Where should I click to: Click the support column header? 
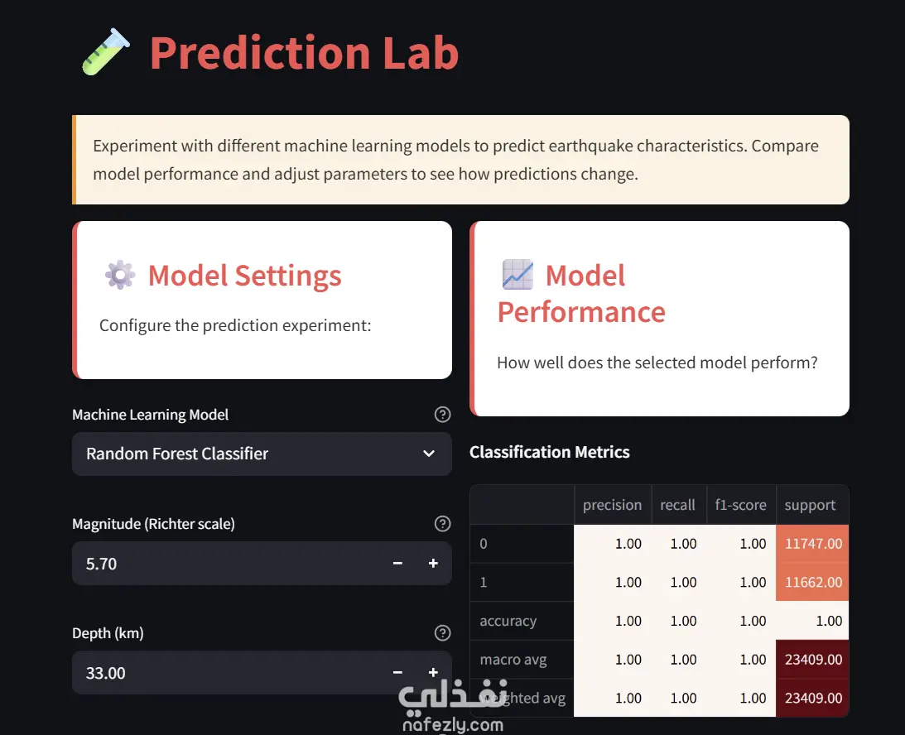point(810,505)
